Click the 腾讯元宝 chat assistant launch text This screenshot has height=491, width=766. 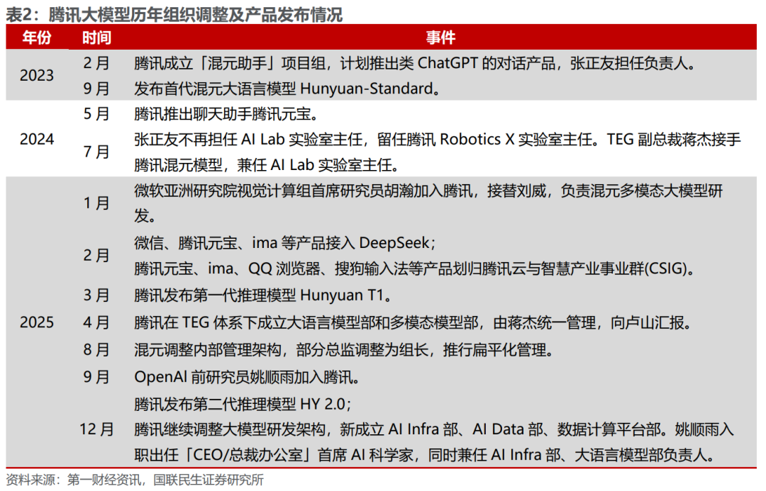pos(226,114)
